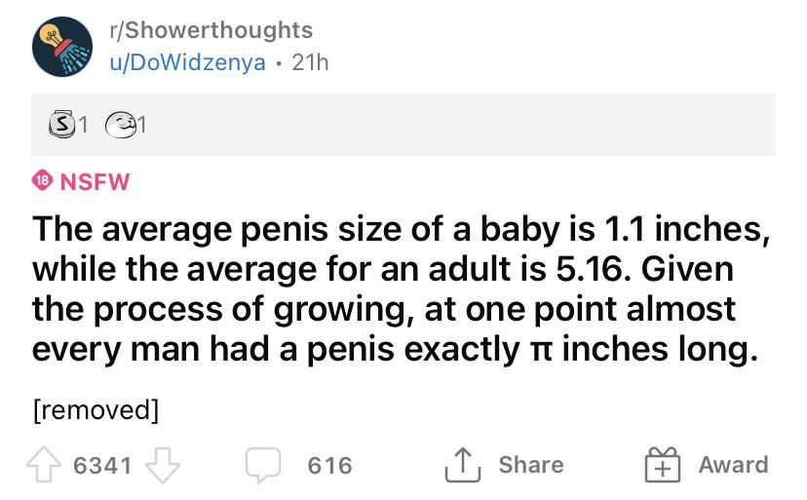Open the r/Showerthoughts subreddit link
Image resolution: width=807 pixels, height=500 pixels.
point(211,30)
